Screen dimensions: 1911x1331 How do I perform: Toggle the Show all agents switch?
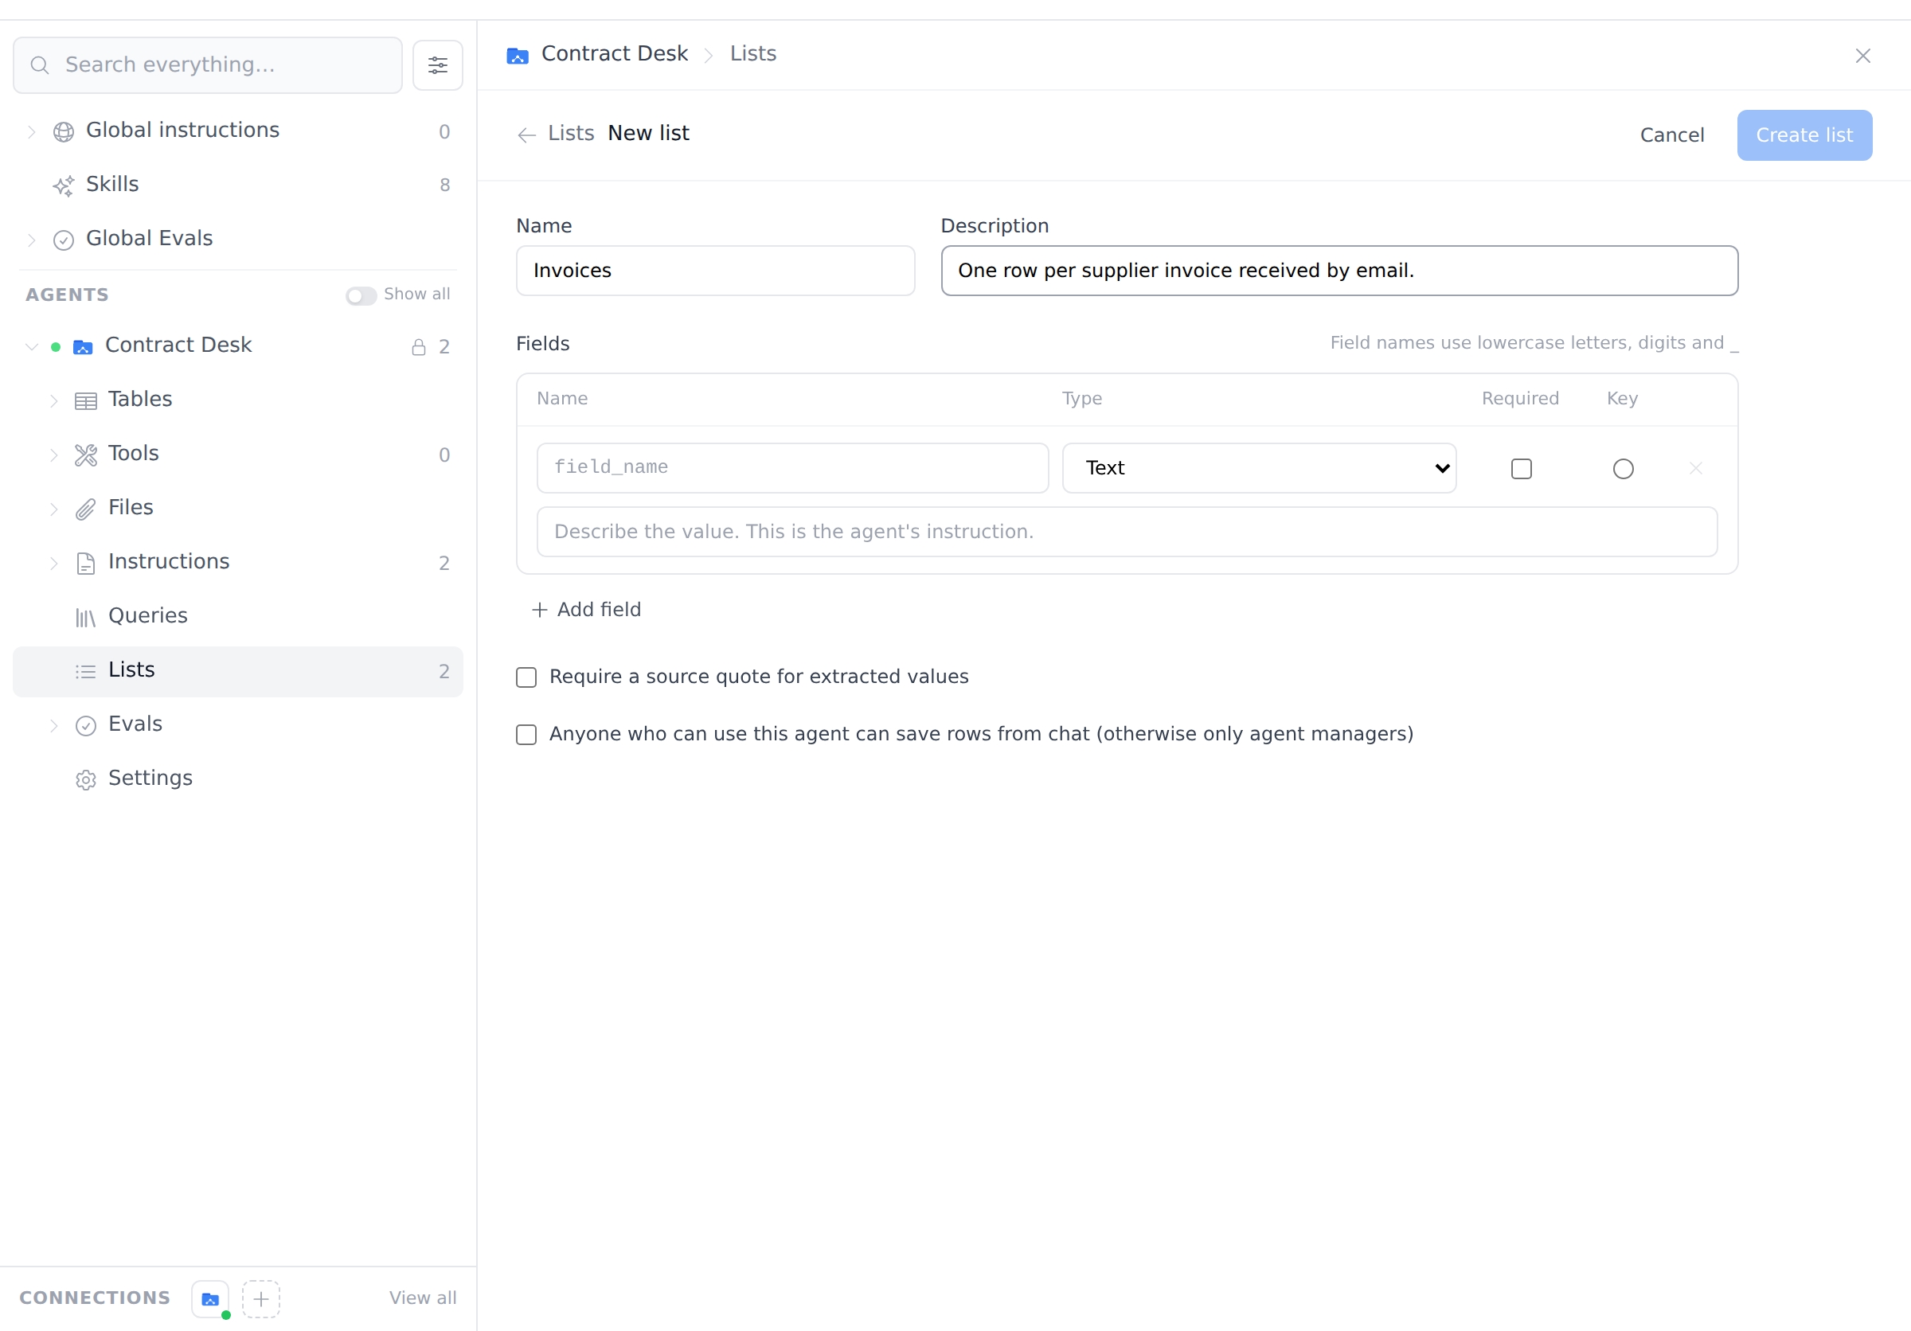click(x=361, y=295)
